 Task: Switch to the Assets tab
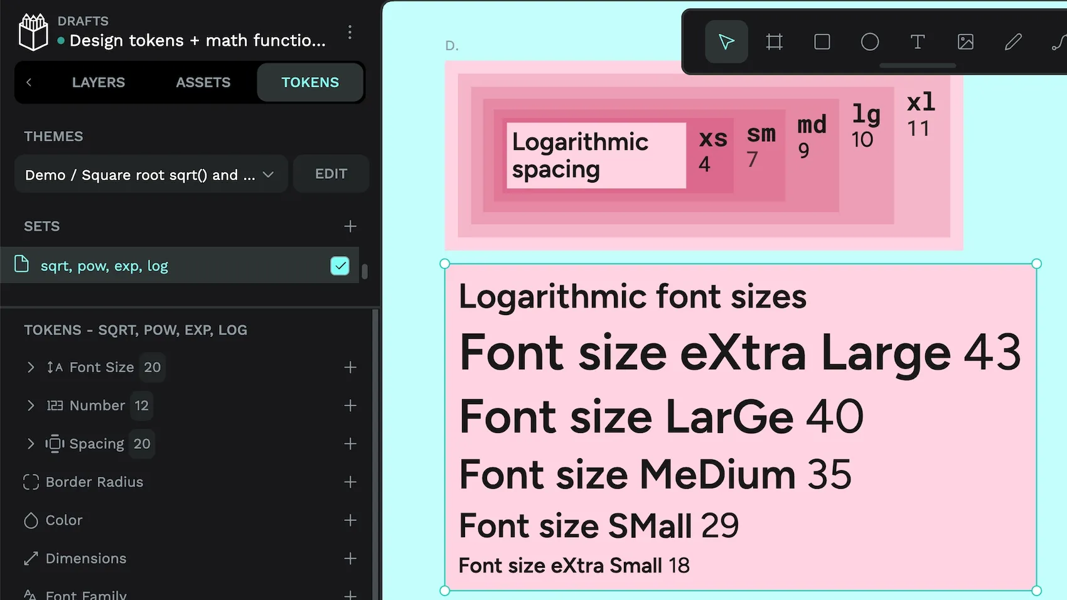(x=203, y=82)
